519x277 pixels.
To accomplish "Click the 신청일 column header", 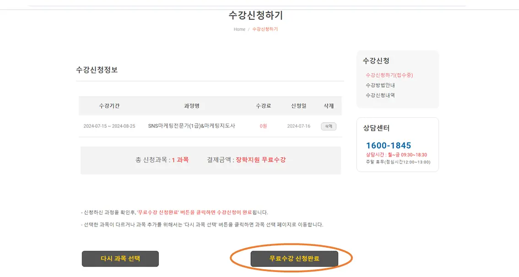I will point(298,106).
